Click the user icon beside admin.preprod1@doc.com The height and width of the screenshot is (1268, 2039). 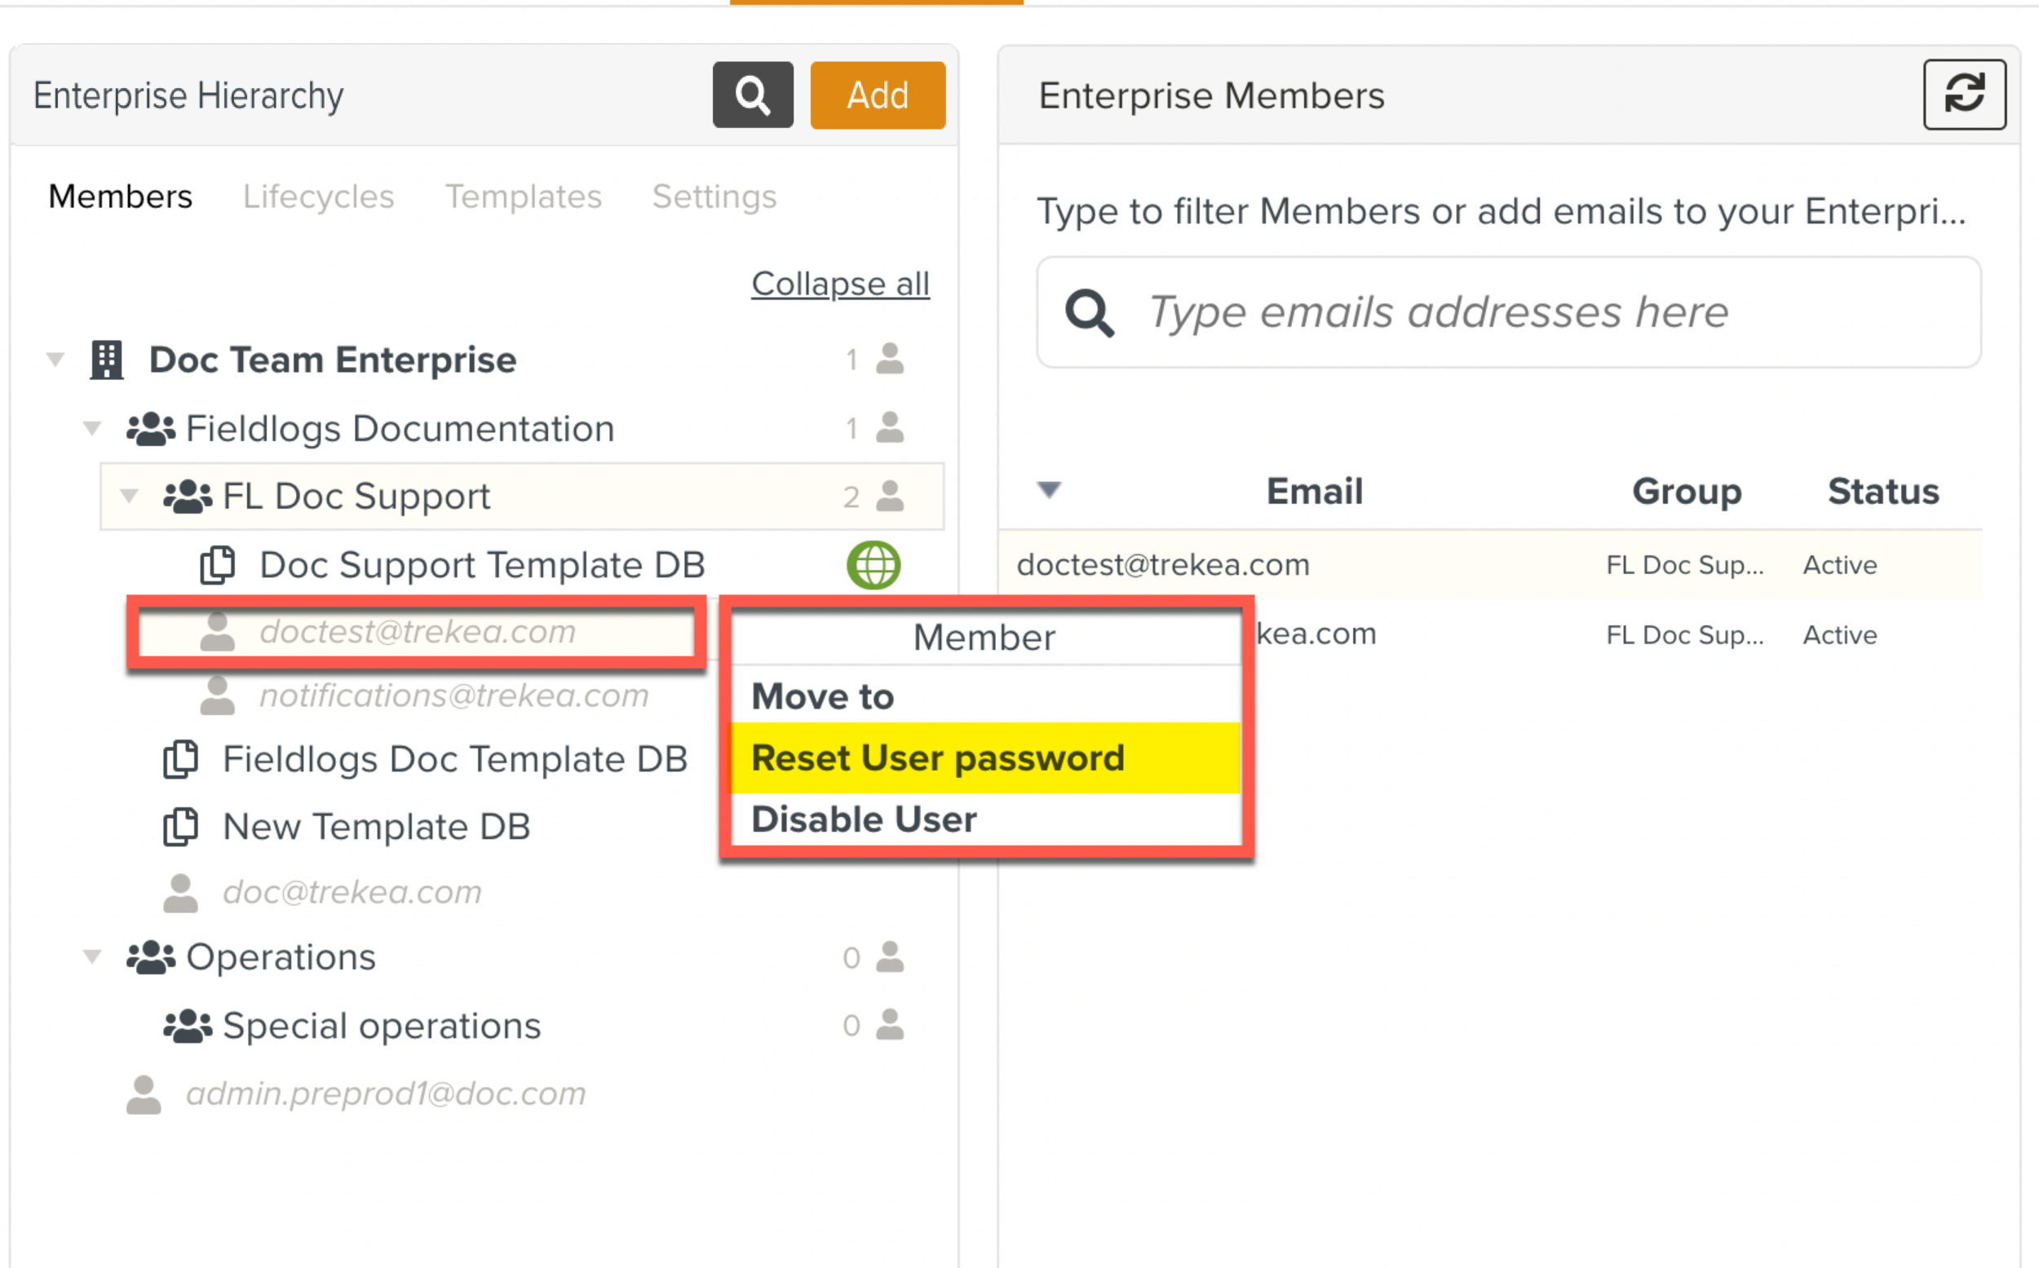pyautogui.click(x=144, y=1094)
